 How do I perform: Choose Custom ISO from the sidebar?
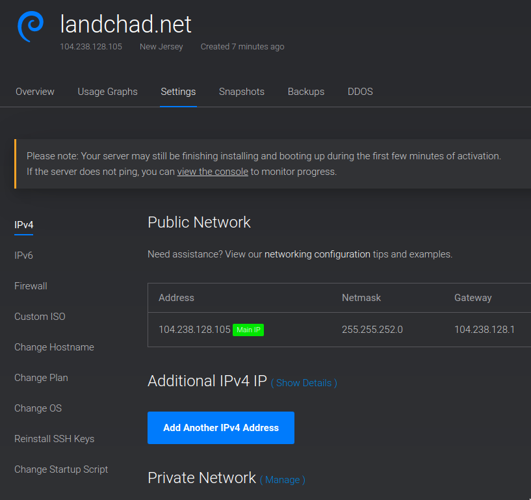pos(40,317)
